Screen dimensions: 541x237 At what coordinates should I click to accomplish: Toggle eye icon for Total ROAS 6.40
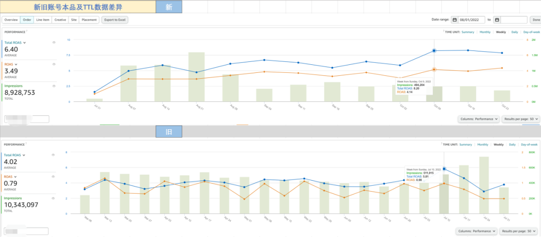coord(54,42)
